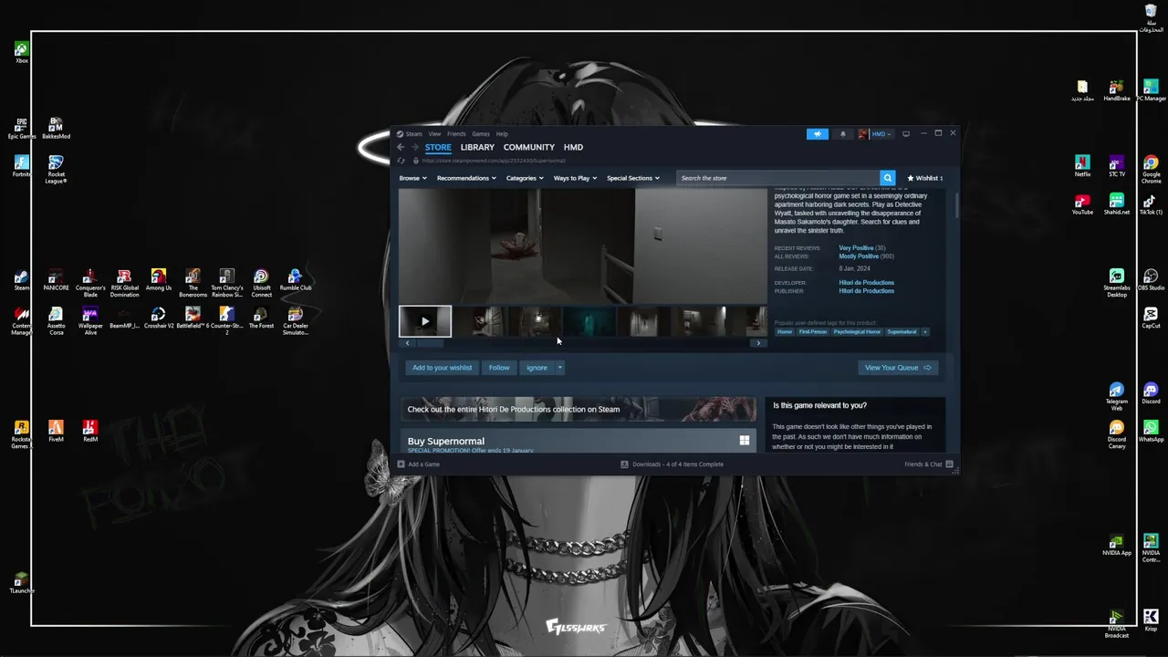The height and width of the screenshot is (657, 1168).
Task: Expand more tags with plus button
Action: click(925, 332)
